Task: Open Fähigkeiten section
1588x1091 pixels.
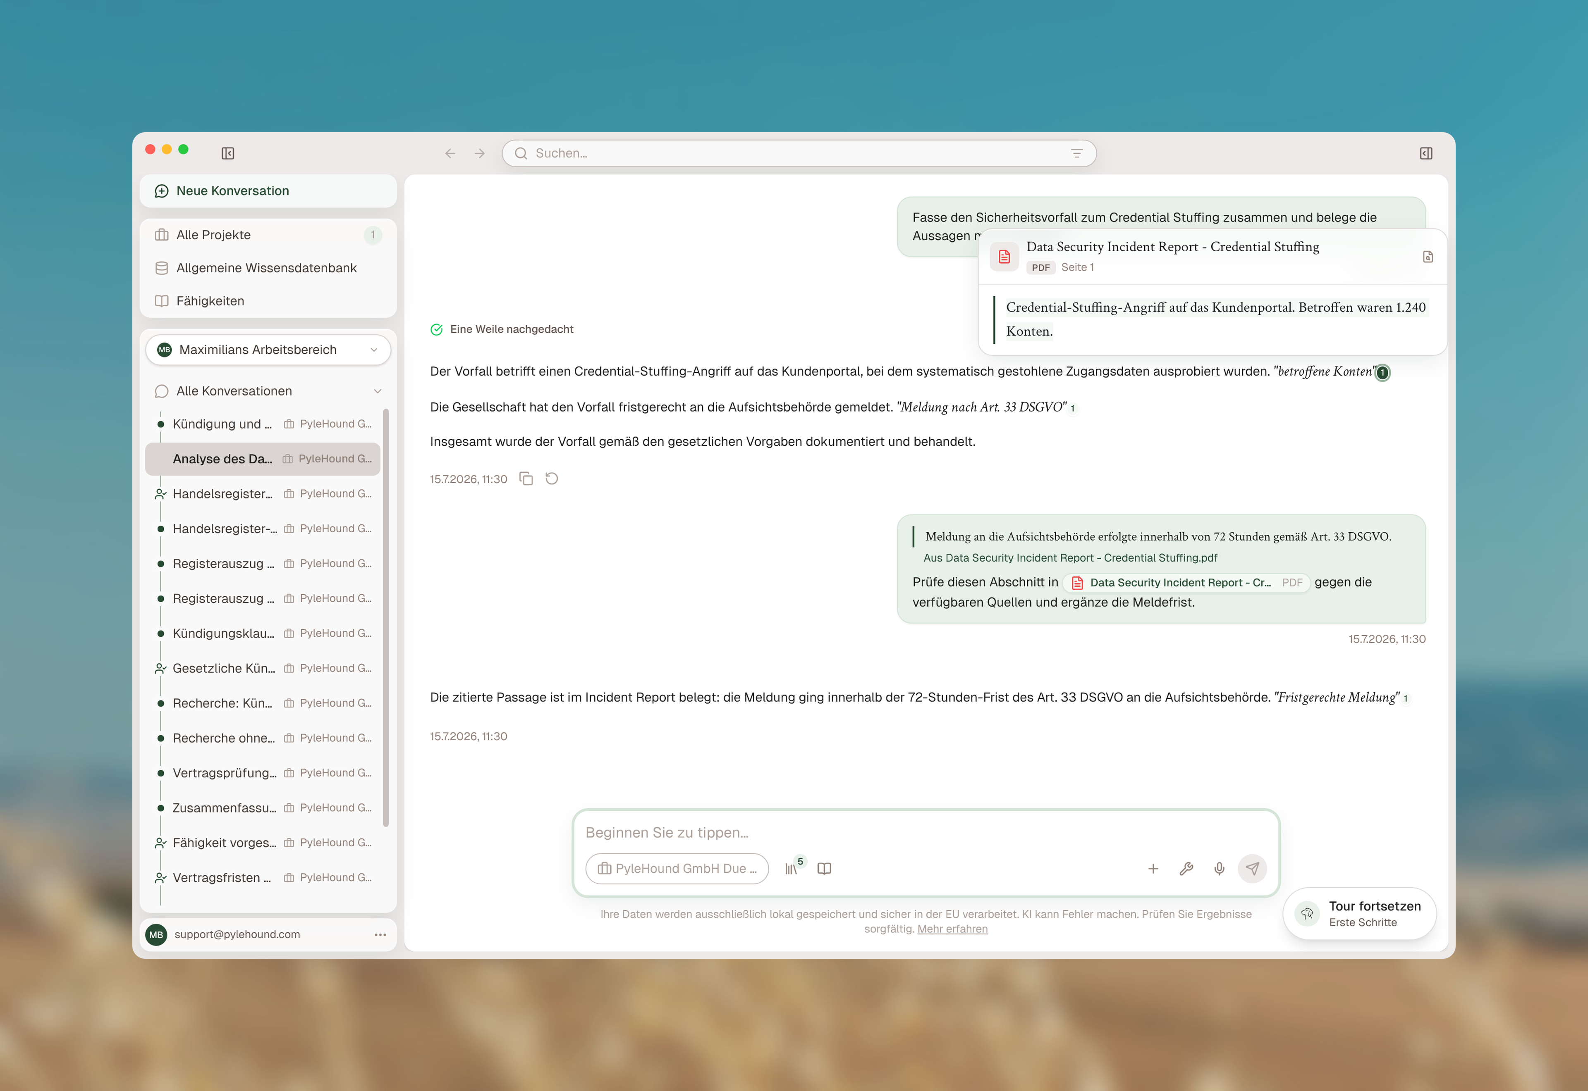Action: [x=268, y=301]
